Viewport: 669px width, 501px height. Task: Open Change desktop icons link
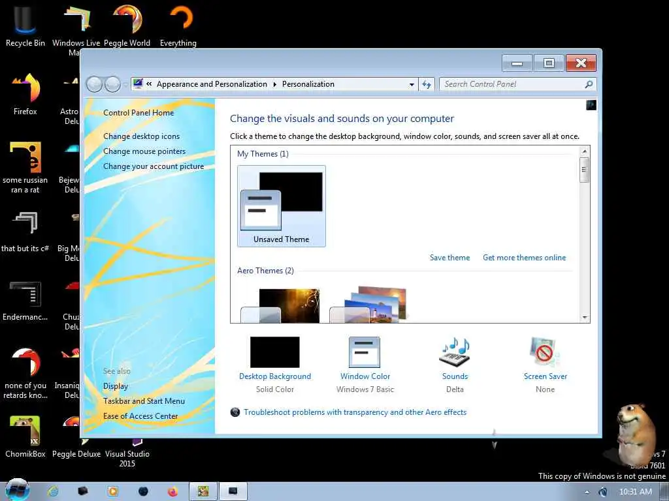coord(141,136)
